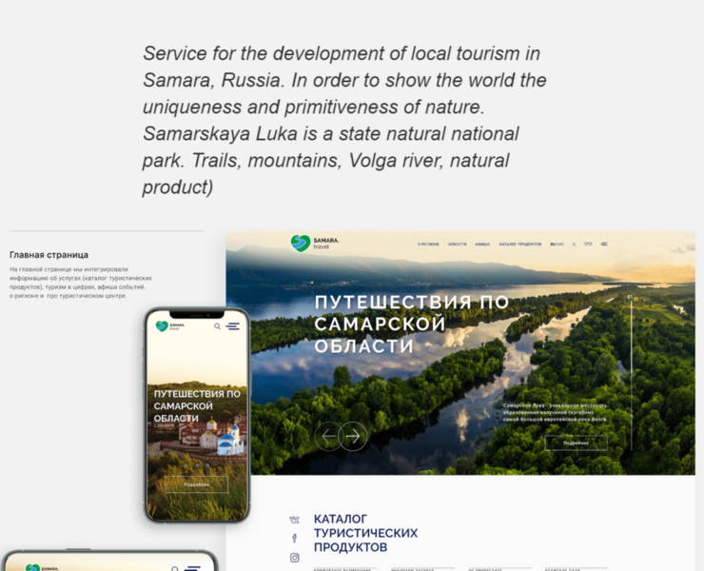The image size is (704, 571).
Task: Tap 'Подробнее' button on phone mockup
Action: (197, 484)
